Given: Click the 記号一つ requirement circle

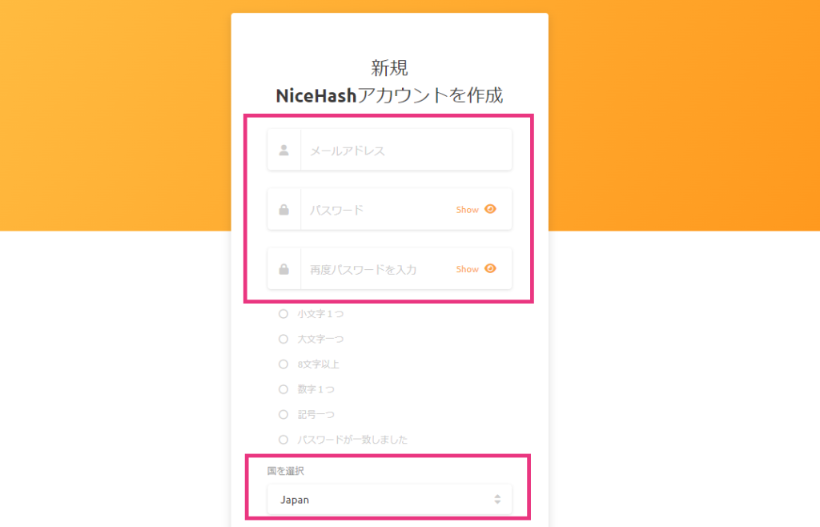Looking at the screenshot, I should coord(283,414).
